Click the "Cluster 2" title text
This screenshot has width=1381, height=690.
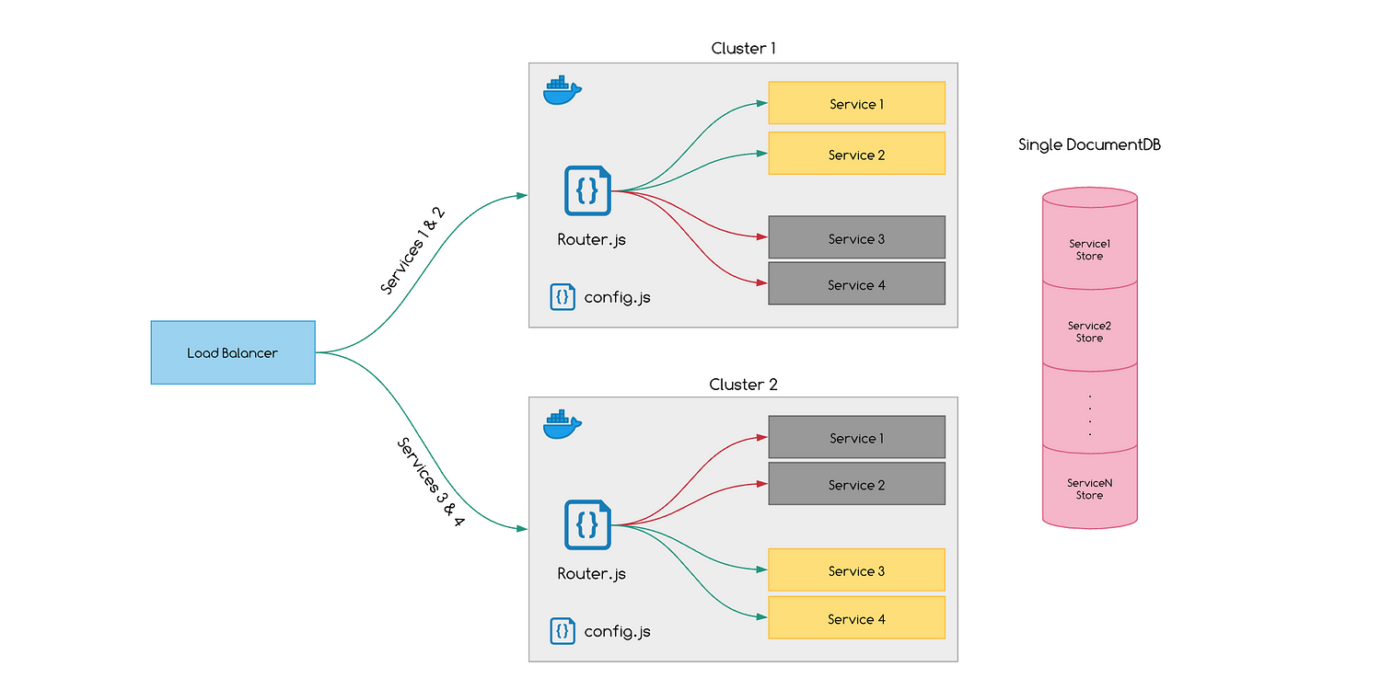coord(744,385)
